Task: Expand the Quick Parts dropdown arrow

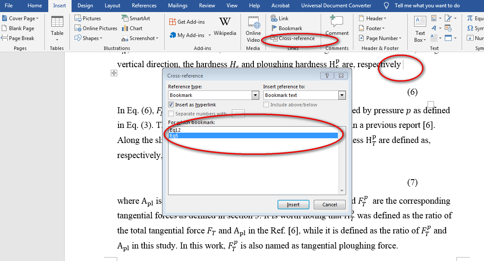Action: (x=440, y=19)
